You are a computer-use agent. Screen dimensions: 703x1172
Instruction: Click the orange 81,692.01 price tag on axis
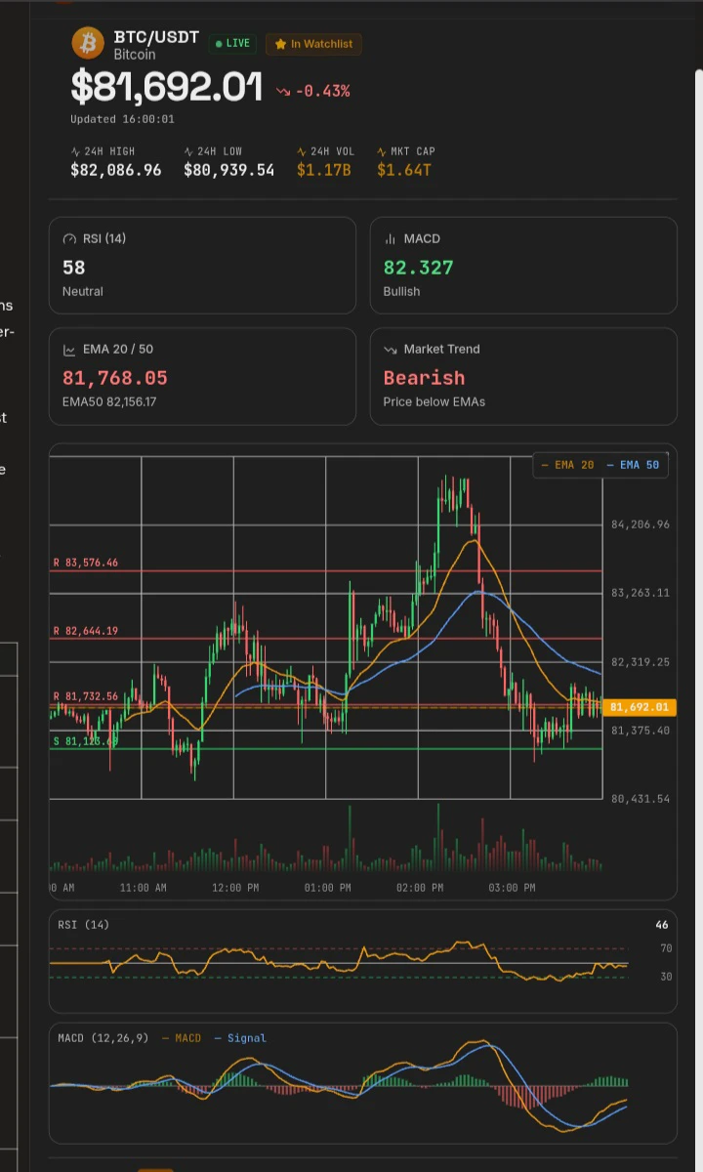point(640,707)
